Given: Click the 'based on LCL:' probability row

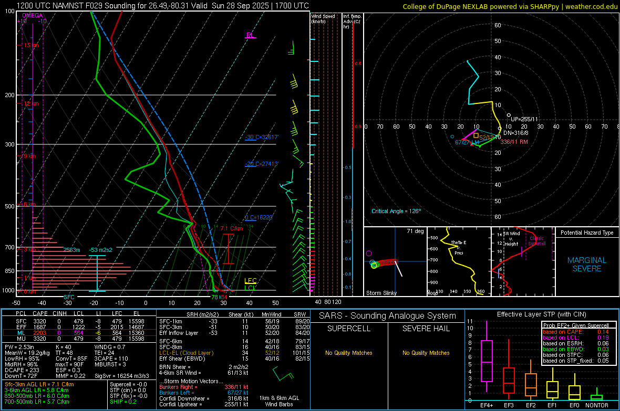Looking at the screenshot, I should point(576,338).
